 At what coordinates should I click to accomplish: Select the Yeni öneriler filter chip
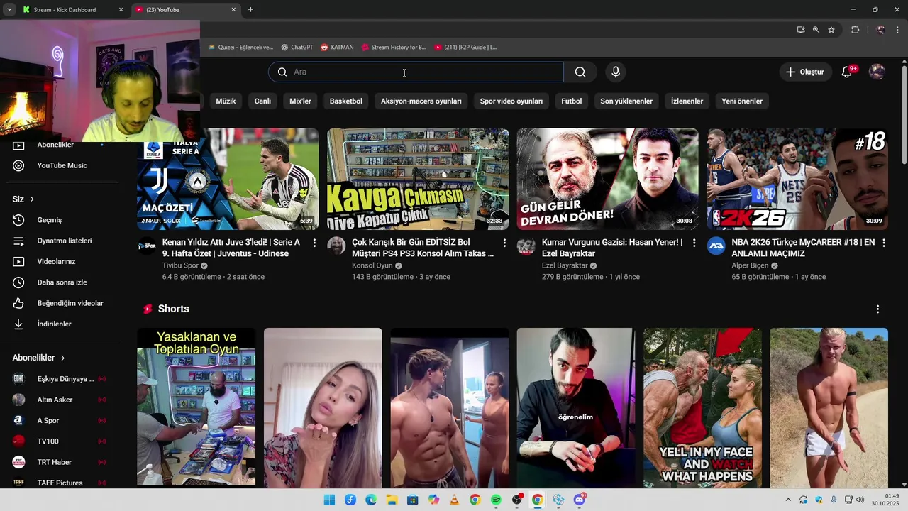point(742,101)
